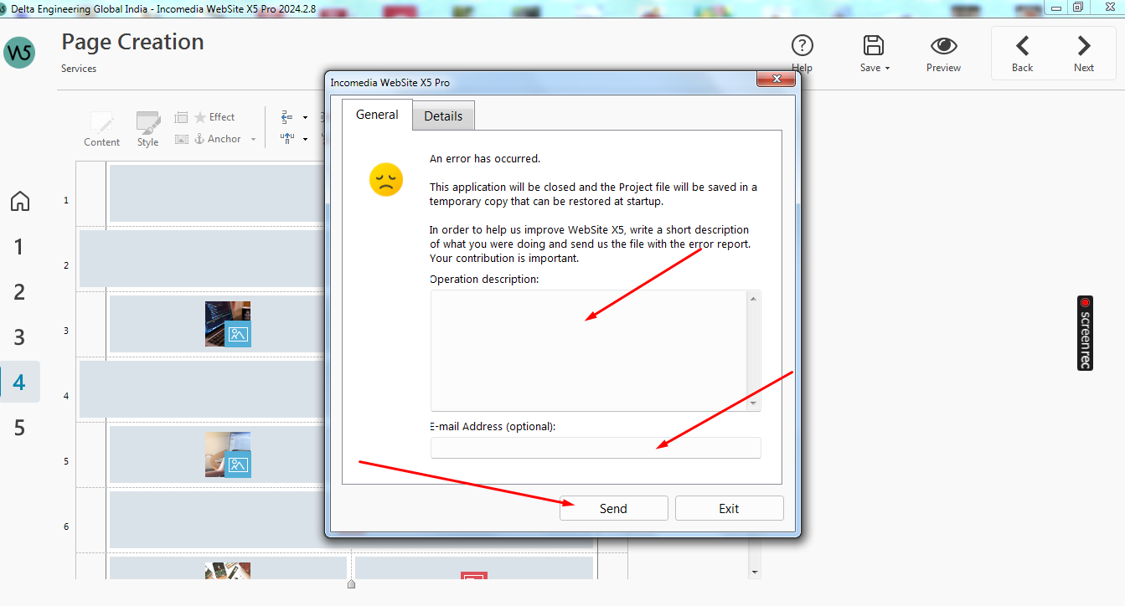Image resolution: width=1125 pixels, height=606 pixels.
Task: Click the Home icon in the sidebar
Action: [x=19, y=201]
